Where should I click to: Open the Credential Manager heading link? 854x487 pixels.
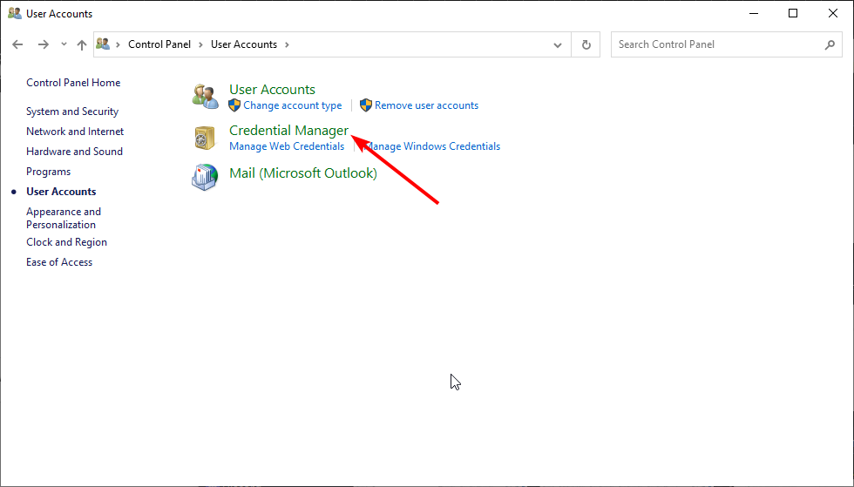coord(288,130)
